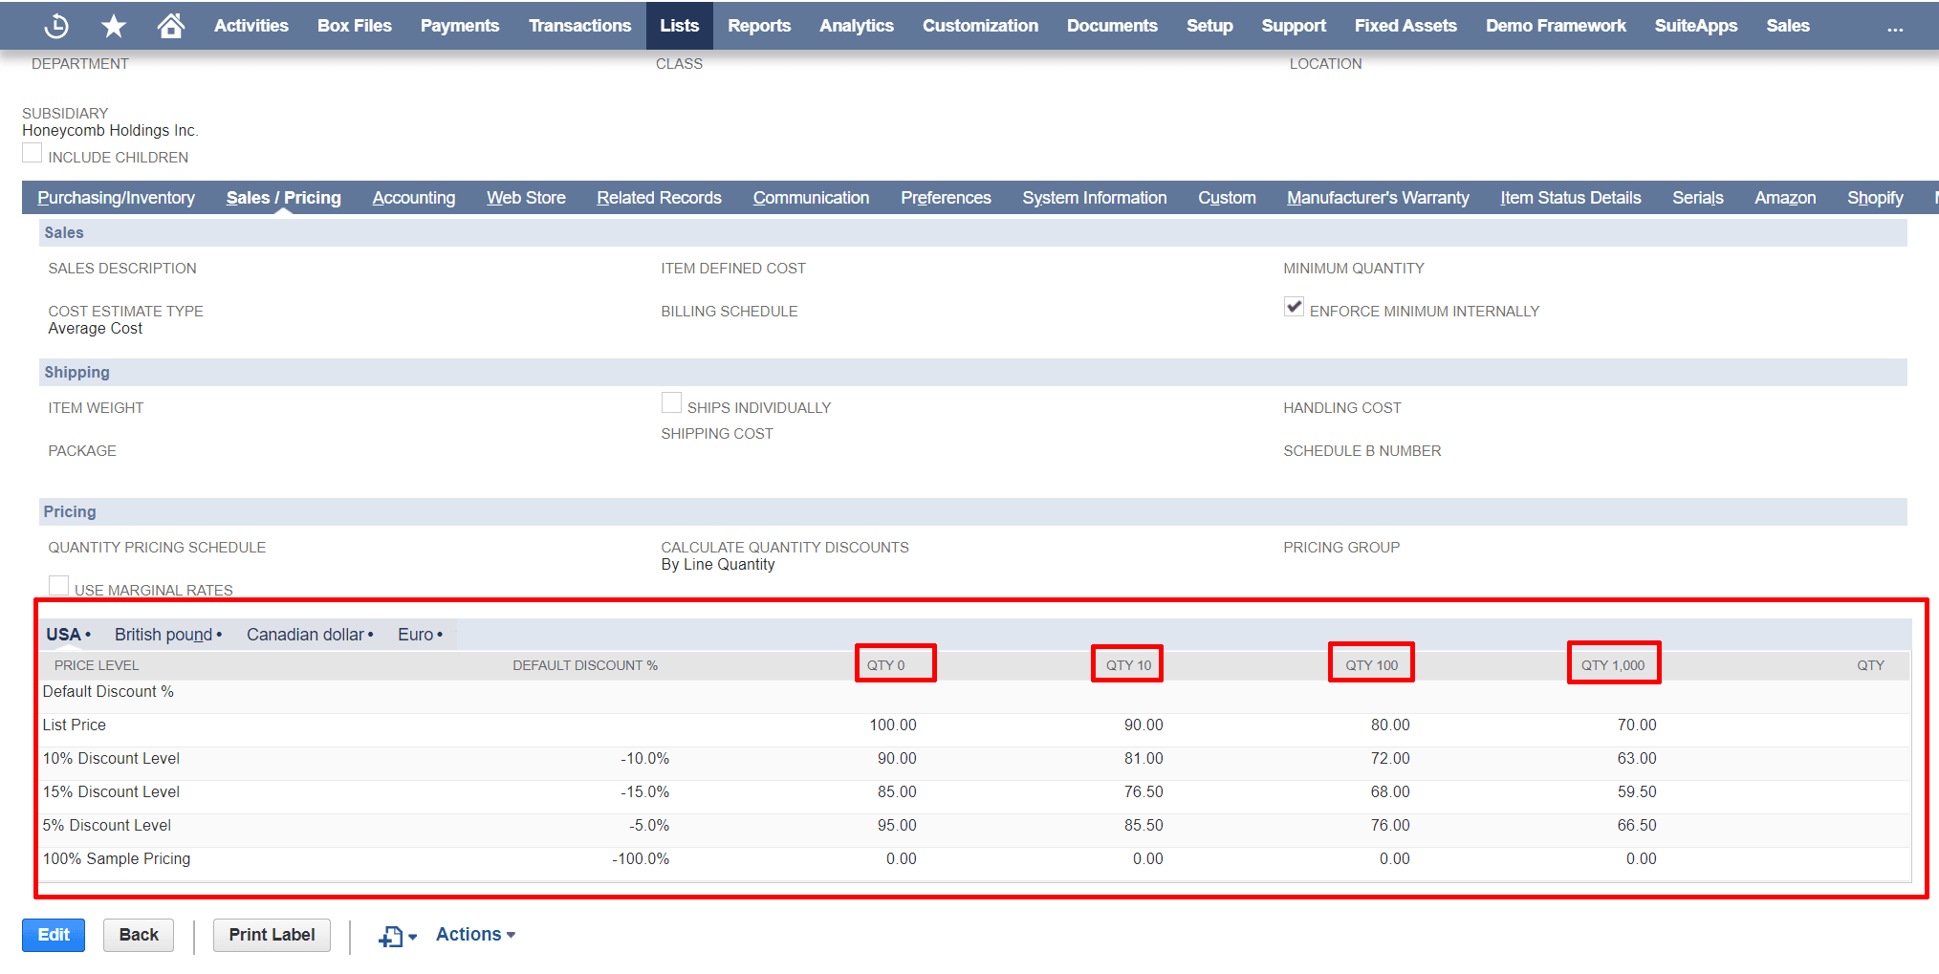Open the SuiteApps menu
1939x974 pixels.
tap(1696, 26)
